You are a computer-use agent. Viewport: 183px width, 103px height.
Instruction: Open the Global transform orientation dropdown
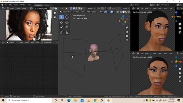(90, 8)
